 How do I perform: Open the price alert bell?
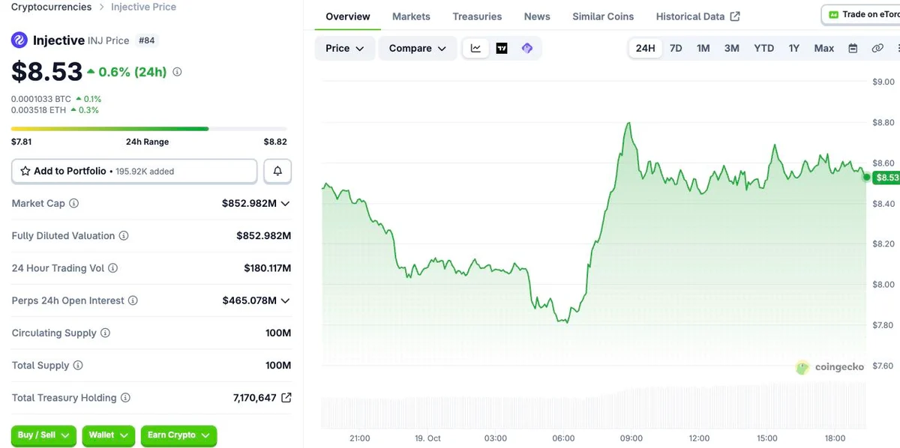pyautogui.click(x=277, y=172)
